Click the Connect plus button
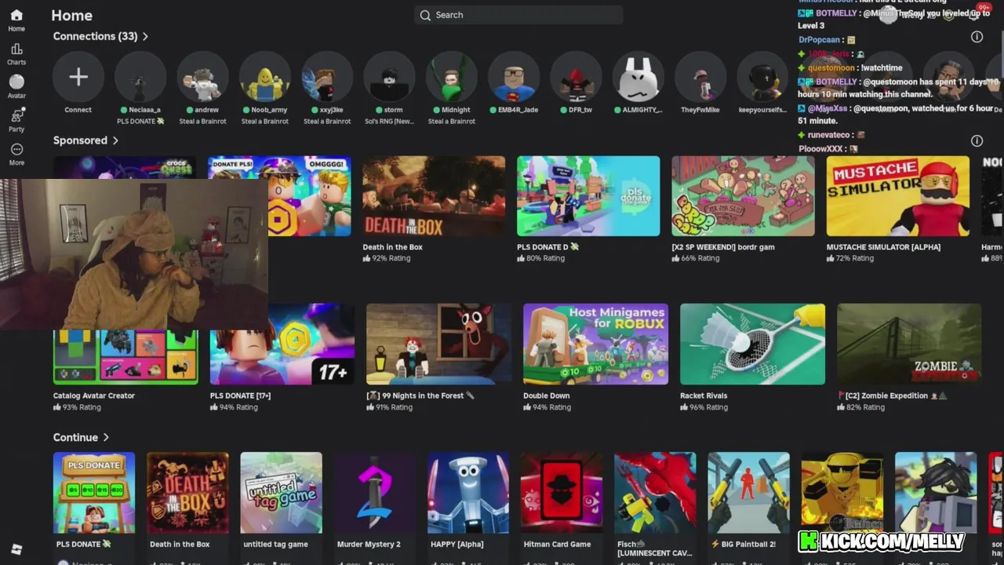Screen dimensions: 1004x565 [x=78, y=77]
